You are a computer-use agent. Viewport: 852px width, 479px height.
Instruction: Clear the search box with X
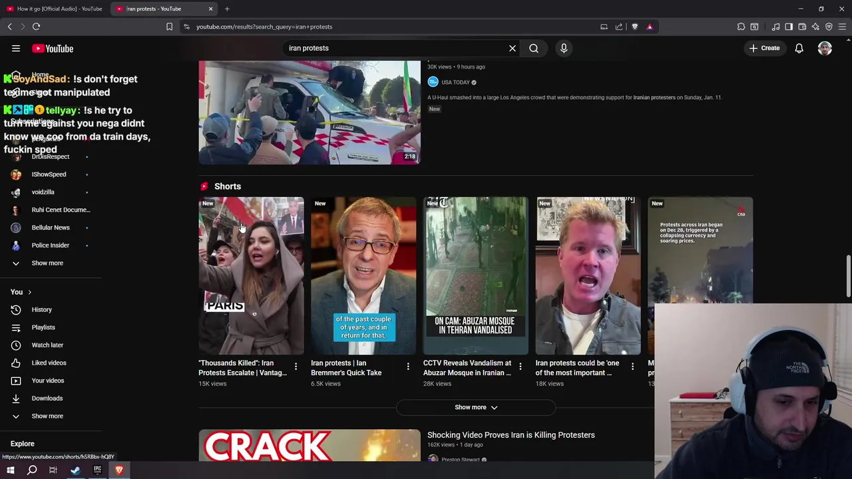(513, 48)
